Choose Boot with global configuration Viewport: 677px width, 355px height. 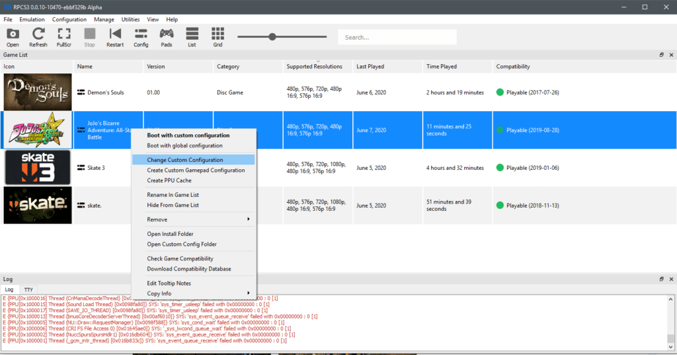pos(194,145)
